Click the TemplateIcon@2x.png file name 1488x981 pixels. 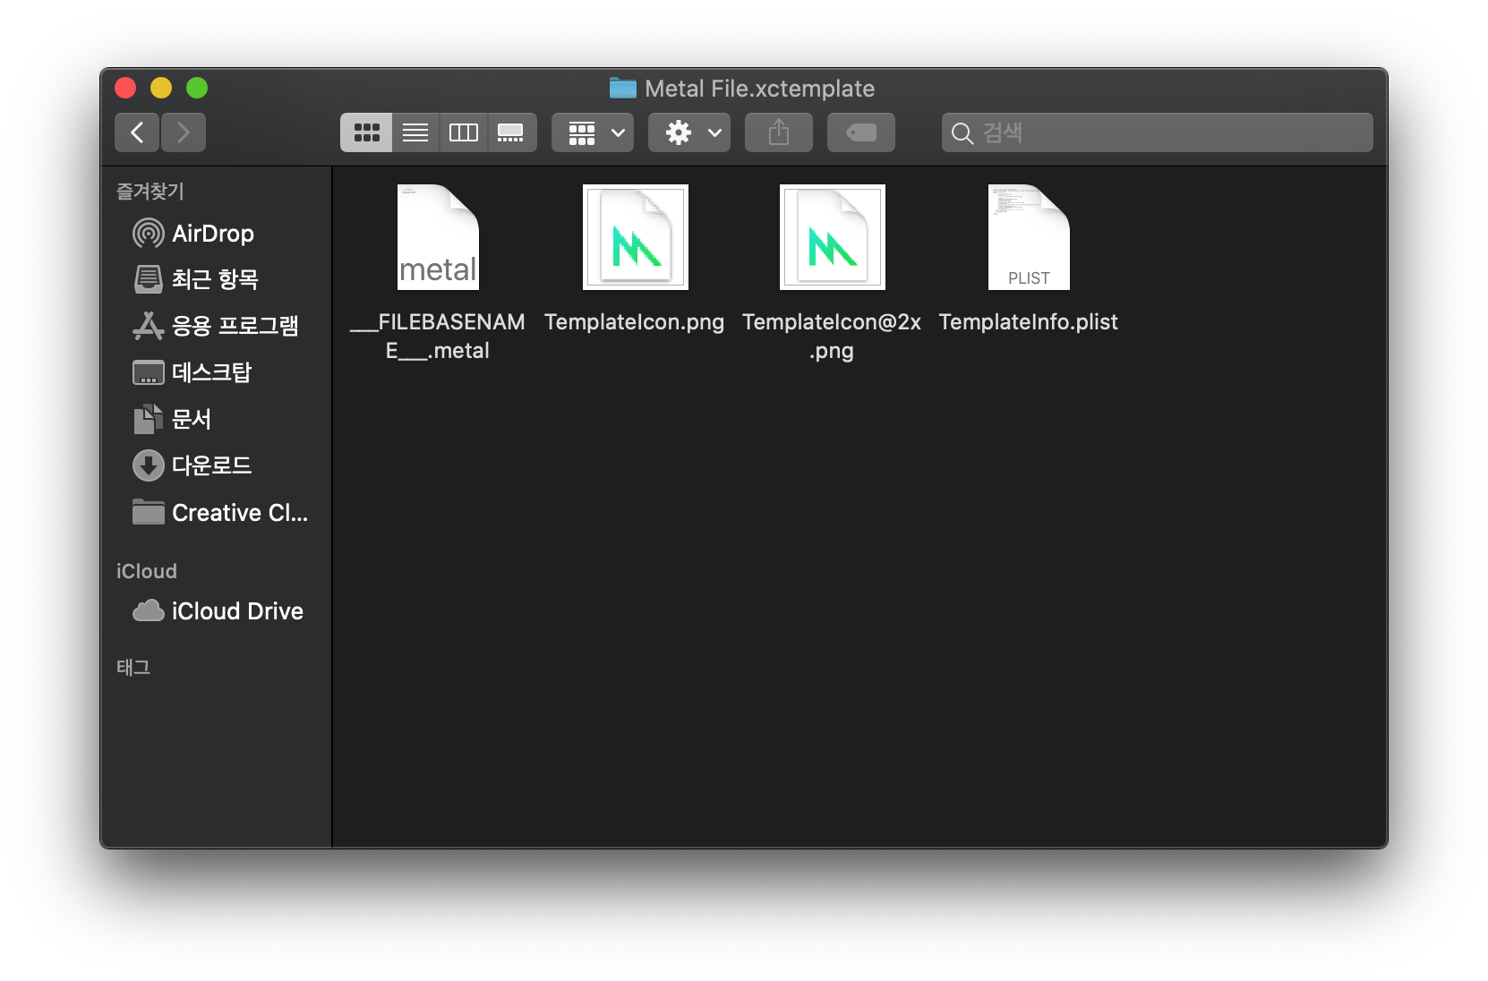click(832, 336)
